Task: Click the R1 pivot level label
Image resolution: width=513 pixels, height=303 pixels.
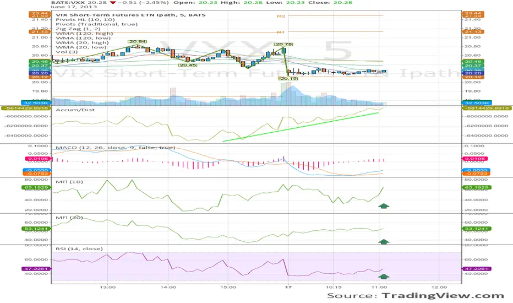Action: point(281,32)
